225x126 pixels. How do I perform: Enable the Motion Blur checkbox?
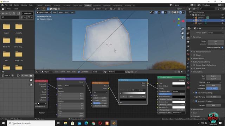click(x=194, y=69)
